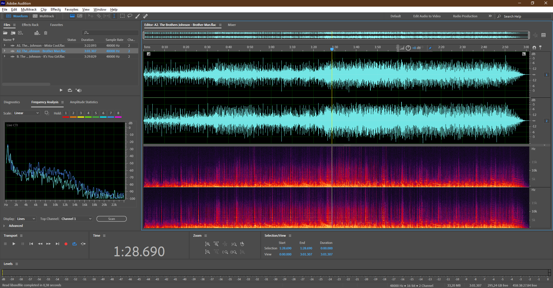Screen dimensions: 553x288
Task: Toggle channel 1 enable button
Action: point(546,75)
